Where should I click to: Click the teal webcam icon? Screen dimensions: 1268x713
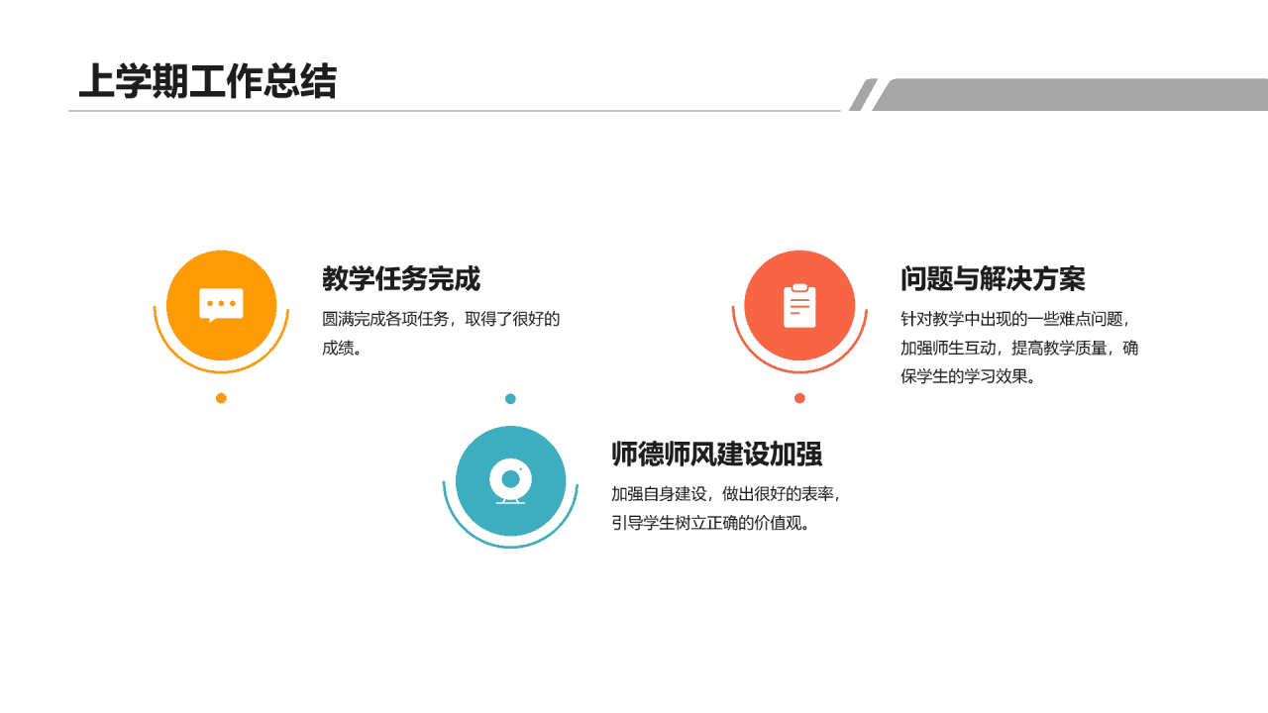click(510, 481)
